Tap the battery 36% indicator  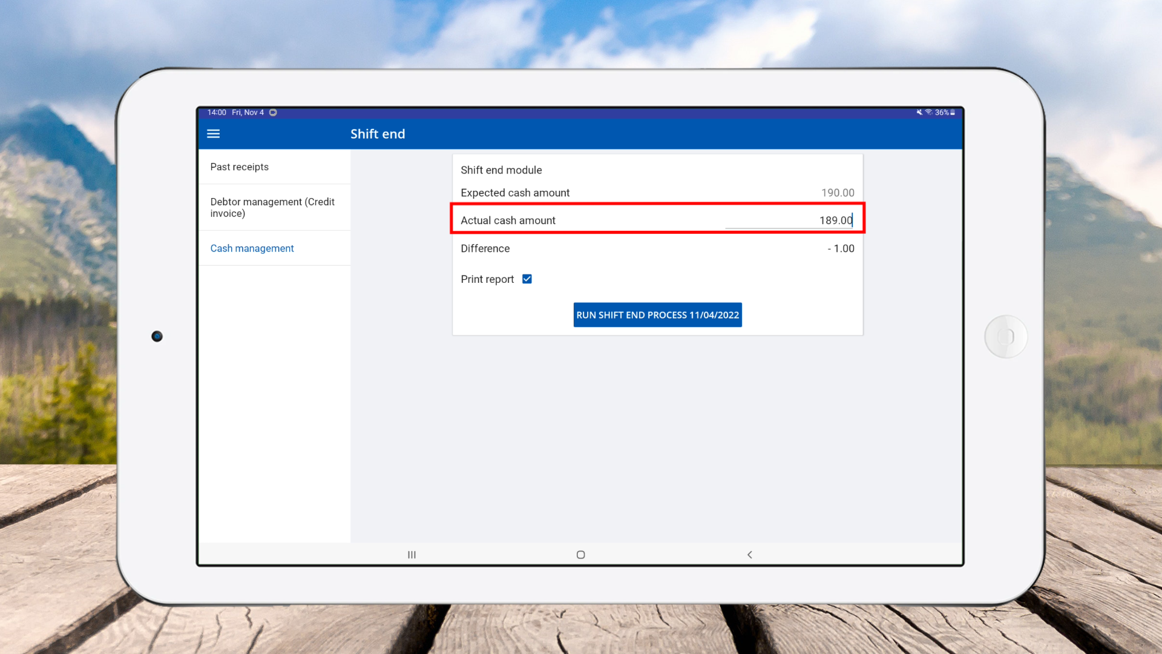click(945, 113)
